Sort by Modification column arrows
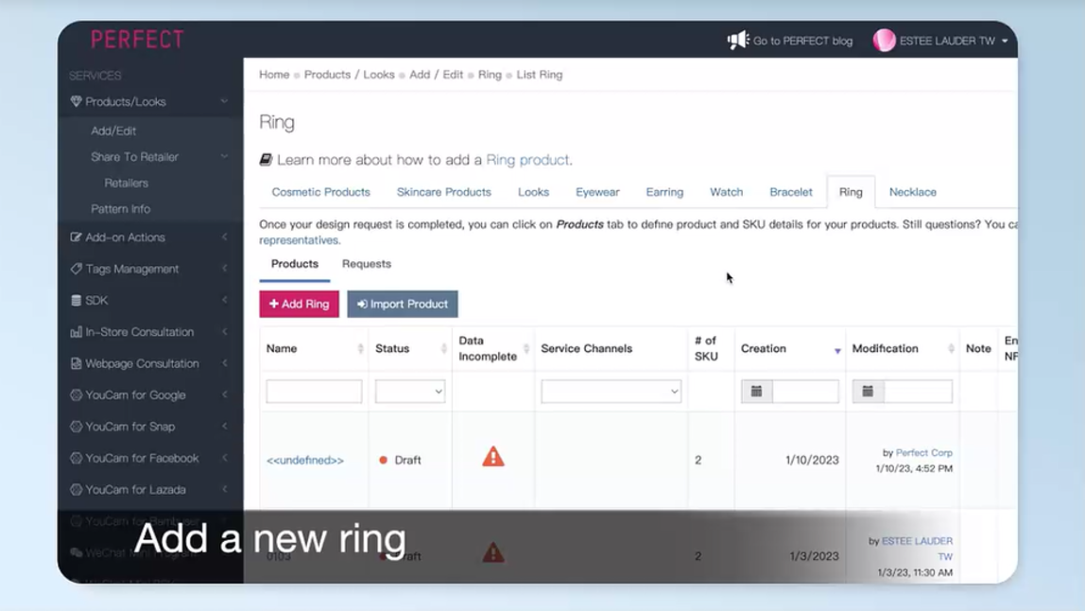The height and width of the screenshot is (611, 1085). coord(951,348)
